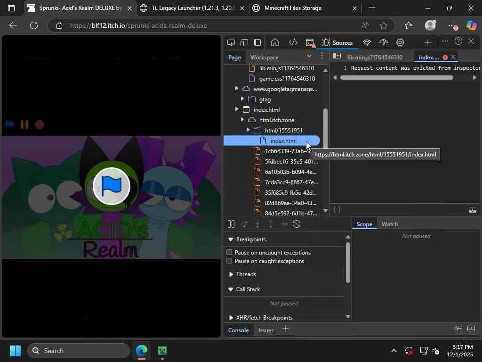Expand the Threads section
This screenshot has width=482, height=362.
coord(231,274)
